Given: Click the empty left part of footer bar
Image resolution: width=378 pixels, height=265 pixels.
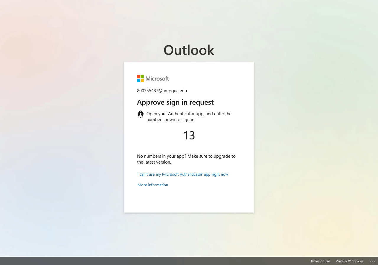Looking at the screenshot, I should click(x=118, y=261).
